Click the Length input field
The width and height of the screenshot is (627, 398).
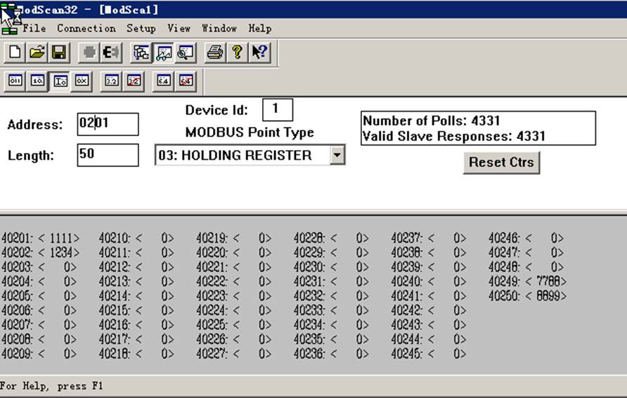pos(108,155)
